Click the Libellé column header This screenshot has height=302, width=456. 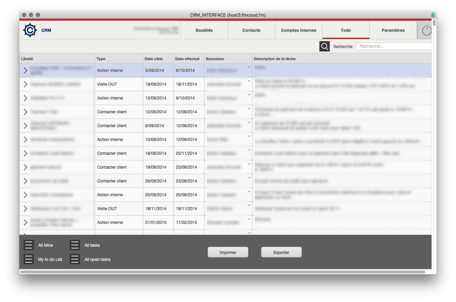tap(57, 59)
